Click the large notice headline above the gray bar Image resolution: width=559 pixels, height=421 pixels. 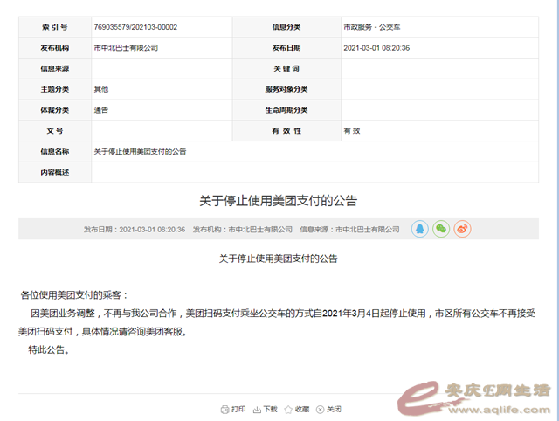(279, 201)
